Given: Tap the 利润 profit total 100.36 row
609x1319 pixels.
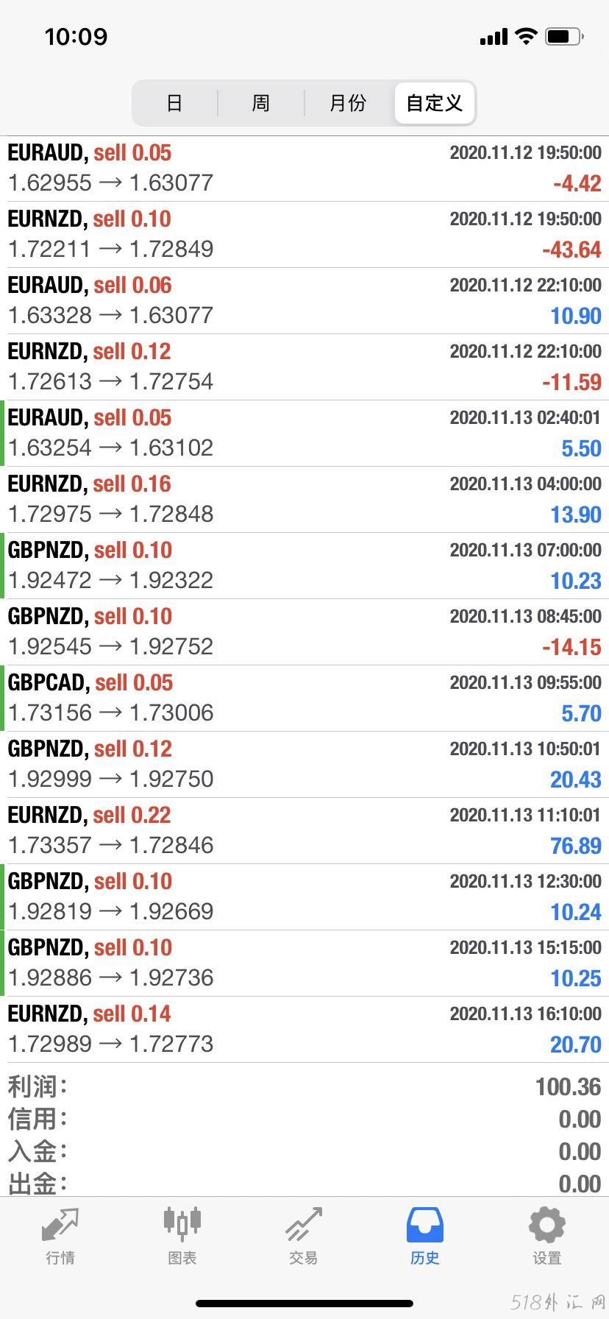Looking at the screenshot, I should point(304,1086).
